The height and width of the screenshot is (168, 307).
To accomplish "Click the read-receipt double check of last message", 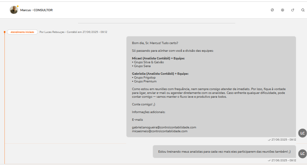I will [269, 160].
